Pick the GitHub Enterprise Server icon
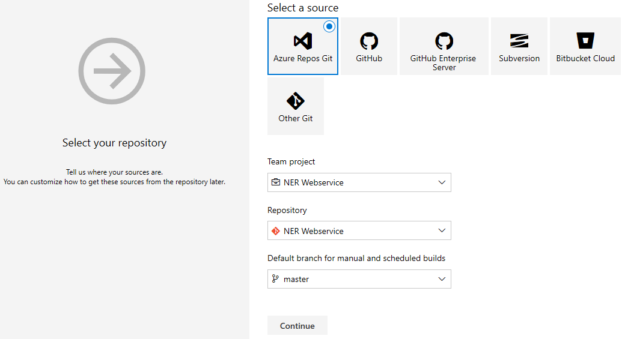This screenshot has height=339, width=622. tap(444, 41)
